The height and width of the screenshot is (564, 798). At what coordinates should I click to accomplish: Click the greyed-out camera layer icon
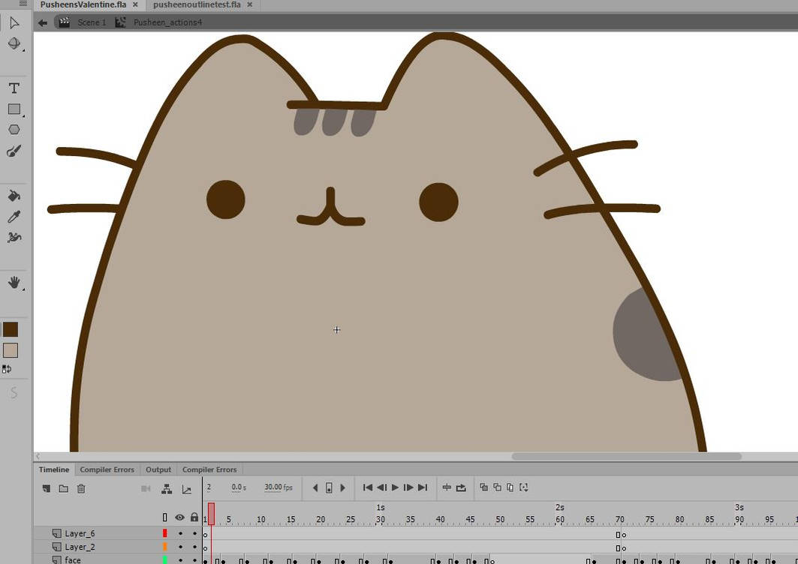tap(146, 489)
